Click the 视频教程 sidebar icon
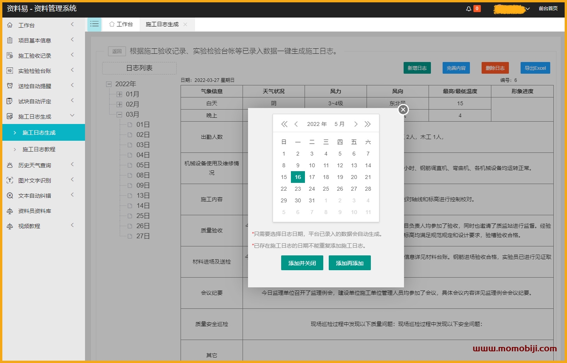This screenshot has height=363, width=567. [10, 226]
